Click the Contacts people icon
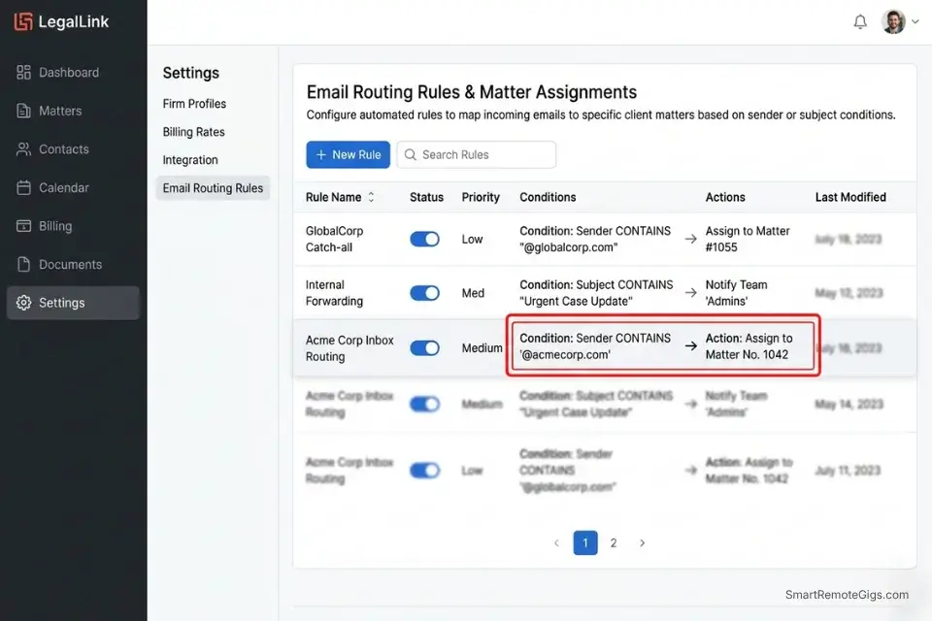 pos(23,149)
